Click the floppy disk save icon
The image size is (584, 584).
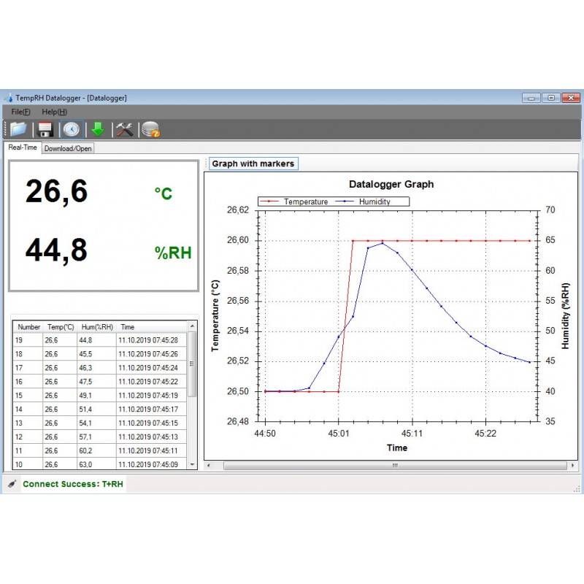(45, 130)
